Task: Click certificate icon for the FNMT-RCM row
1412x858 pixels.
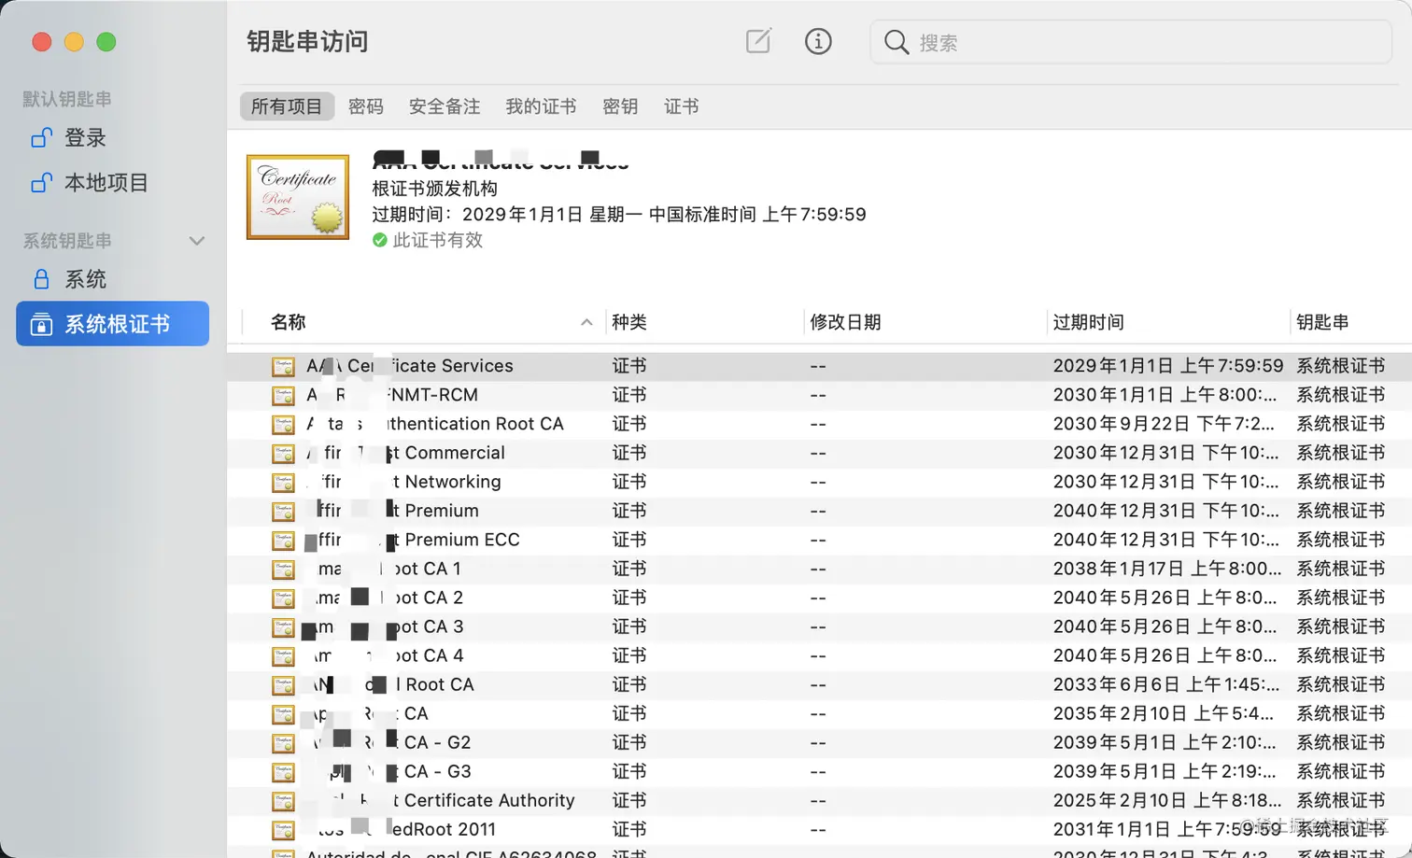Action: tap(283, 396)
